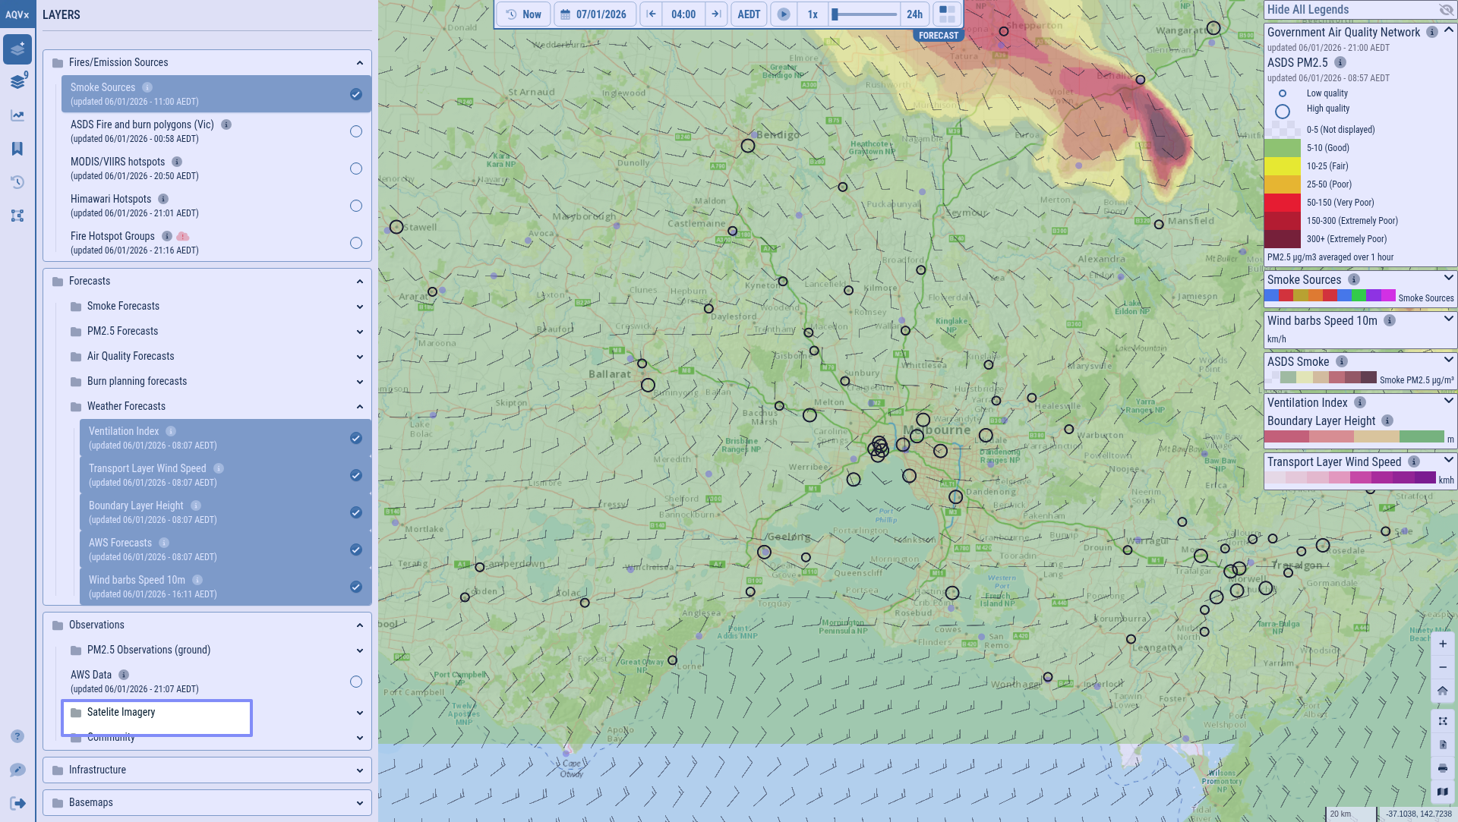Screen dimensions: 1458x822
Task: Open the chart analytics sidebar icon
Action: (x=17, y=115)
